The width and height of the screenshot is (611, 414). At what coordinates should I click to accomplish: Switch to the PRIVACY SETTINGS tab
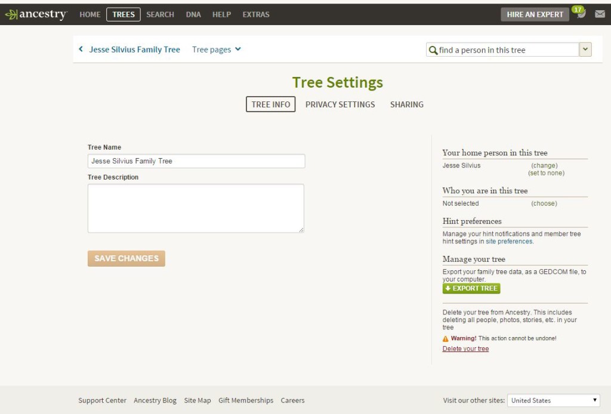coord(340,104)
